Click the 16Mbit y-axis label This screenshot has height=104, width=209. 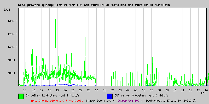tap(12, 21)
